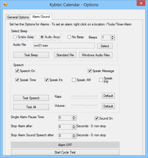Reset Rate with its Default button
Image resolution: width=148 pixels, height=158 pixels.
pyautogui.click(x=108, y=96)
